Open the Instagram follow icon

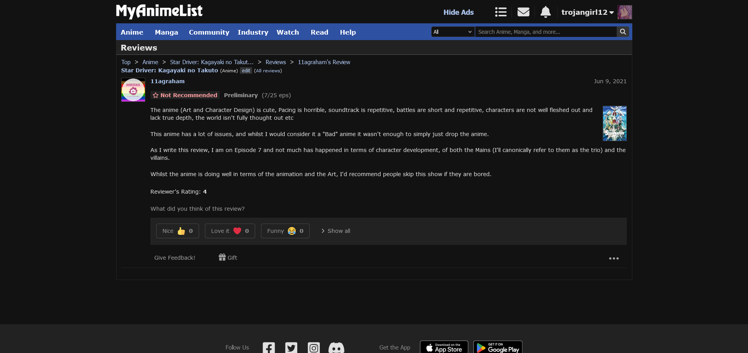(x=314, y=348)
